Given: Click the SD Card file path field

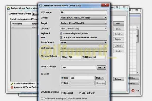Looking at the screenshot, I should click(82, 83).
